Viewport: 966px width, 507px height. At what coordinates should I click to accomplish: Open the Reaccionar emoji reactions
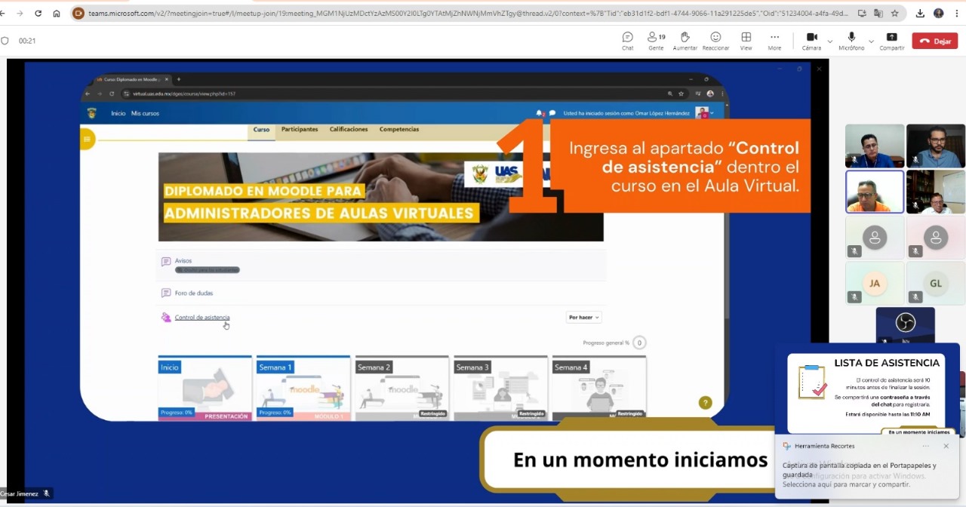[x=715, y=41]
